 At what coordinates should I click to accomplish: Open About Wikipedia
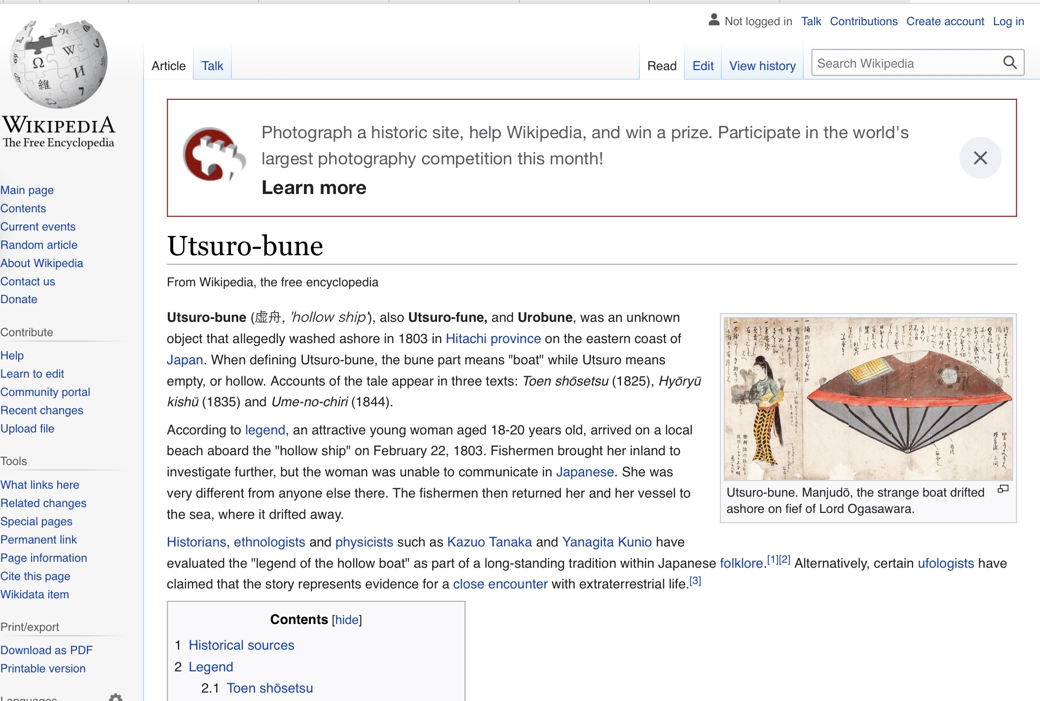tap(42, 263)
